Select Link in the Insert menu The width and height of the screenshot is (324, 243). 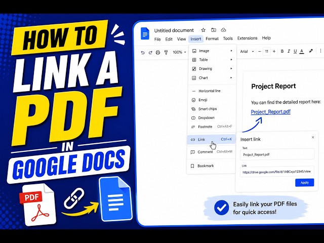coord(211,140)
